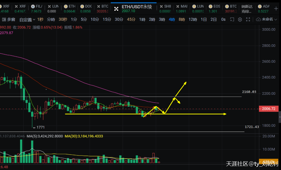The image size is (281, 170).
Task: Open the multi-window layout (多窗) icon
Action: pos(4,20)
